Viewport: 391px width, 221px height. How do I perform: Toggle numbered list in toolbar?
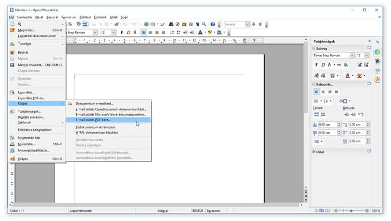click(x=172, y=33)
